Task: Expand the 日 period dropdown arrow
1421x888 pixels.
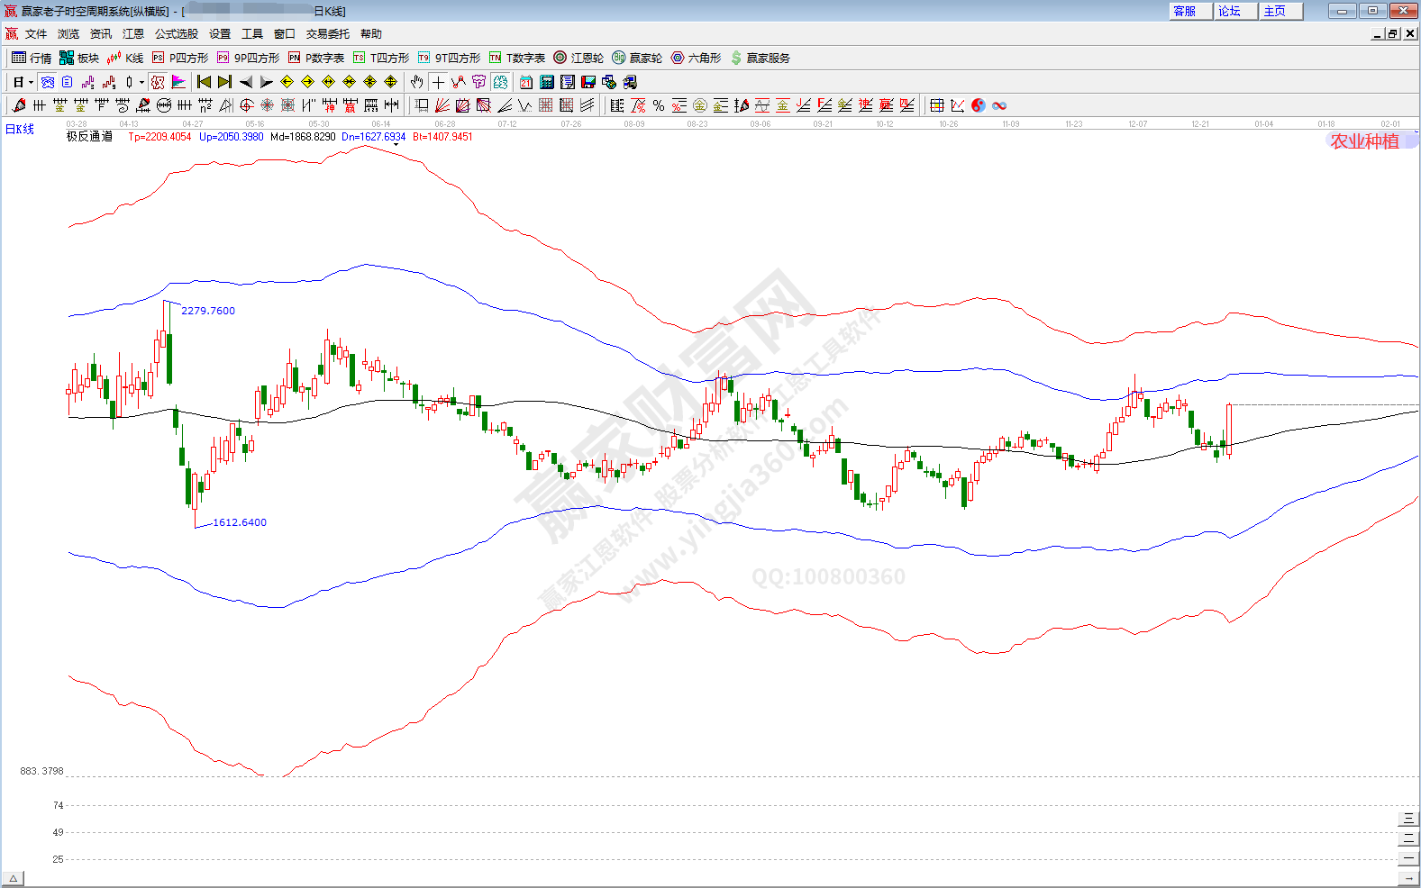Action: point(31,83)
